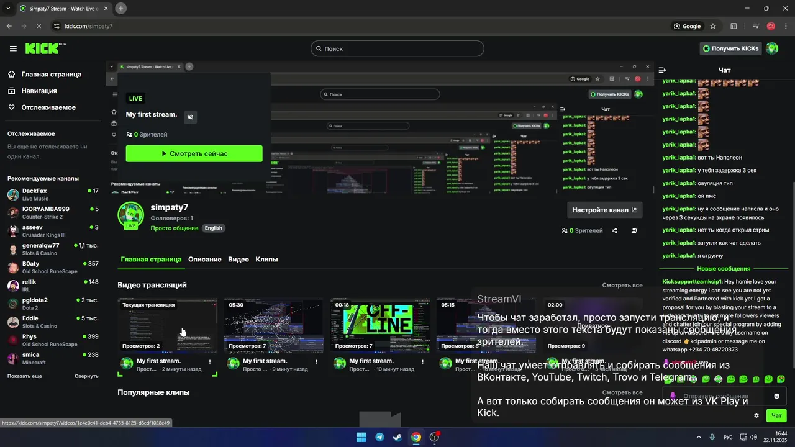Image resolution: width=795 pixels, height=447 pixels.
Task: Click the Chrome icon in the taskbar
Action: point(416,437)
